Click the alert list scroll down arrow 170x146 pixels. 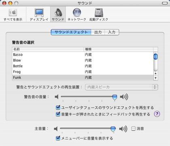(x=155, y=78)
